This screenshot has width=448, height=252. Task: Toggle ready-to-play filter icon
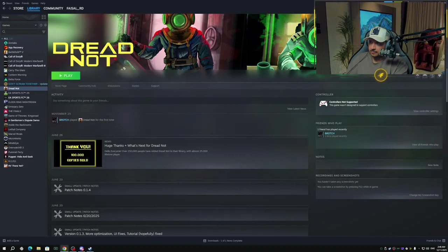point(45,25)
